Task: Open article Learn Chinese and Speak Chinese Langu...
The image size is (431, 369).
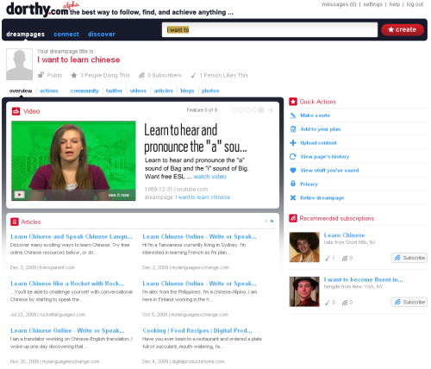Action: tap(72, 236)
